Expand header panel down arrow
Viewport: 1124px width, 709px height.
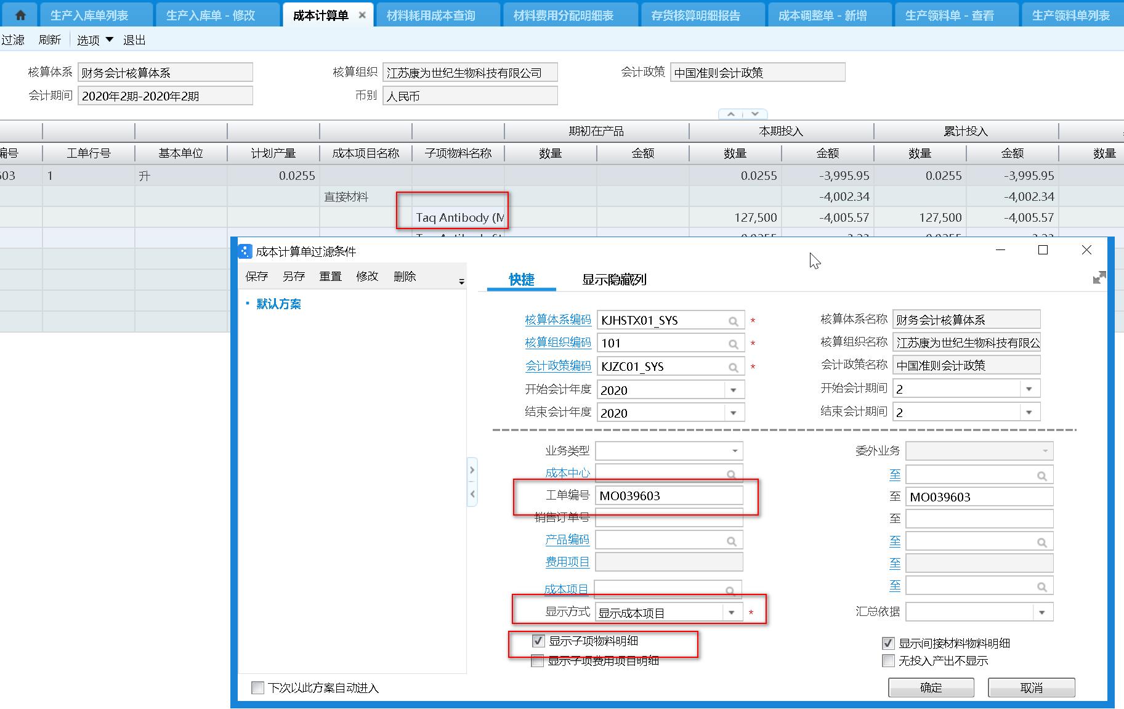pyautogui.click(x=755, y=114)
